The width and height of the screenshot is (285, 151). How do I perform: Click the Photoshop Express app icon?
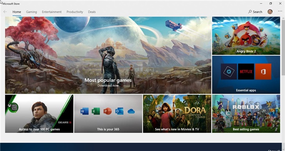click(x=229, y=71)
